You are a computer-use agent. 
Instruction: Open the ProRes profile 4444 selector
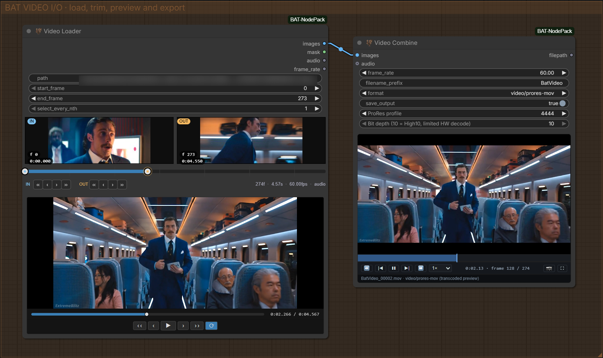coord(464,113)
